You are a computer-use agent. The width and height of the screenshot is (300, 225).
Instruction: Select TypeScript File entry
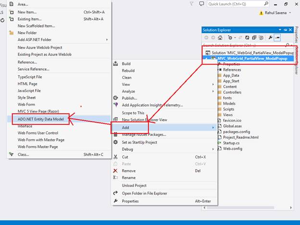point(30,77)
